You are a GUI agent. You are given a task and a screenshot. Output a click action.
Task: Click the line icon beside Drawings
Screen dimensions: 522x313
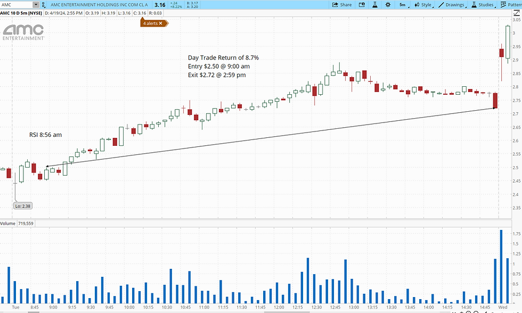441,5
